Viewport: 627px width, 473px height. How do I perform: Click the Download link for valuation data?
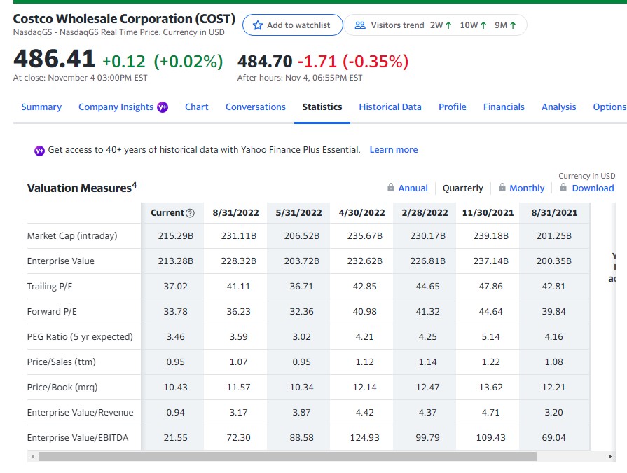click(591, 188)
